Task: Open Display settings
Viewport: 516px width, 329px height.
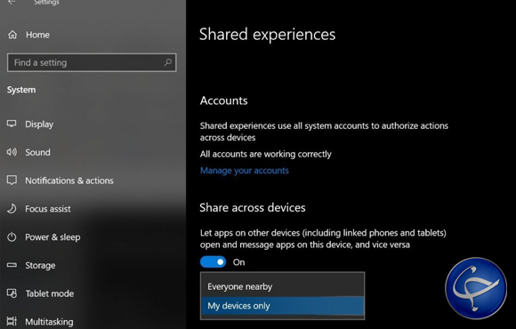Action: pos(39,124)
